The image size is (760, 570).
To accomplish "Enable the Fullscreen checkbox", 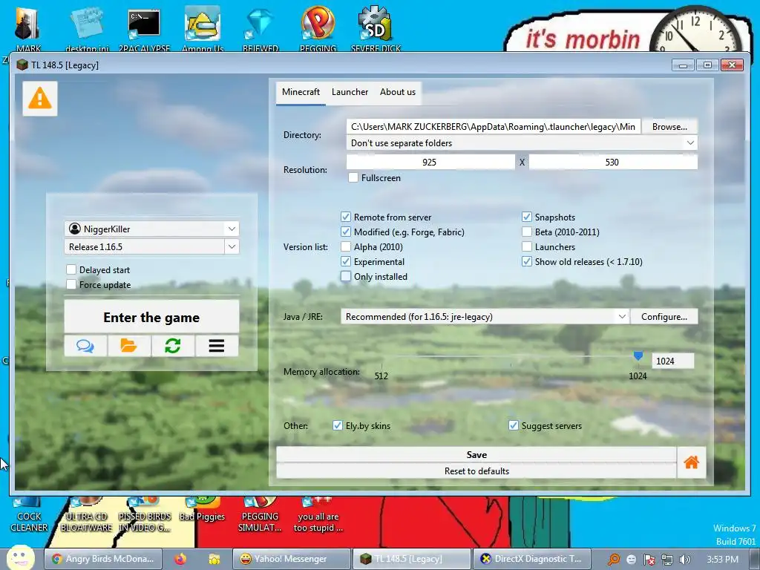I will (353, 178).
